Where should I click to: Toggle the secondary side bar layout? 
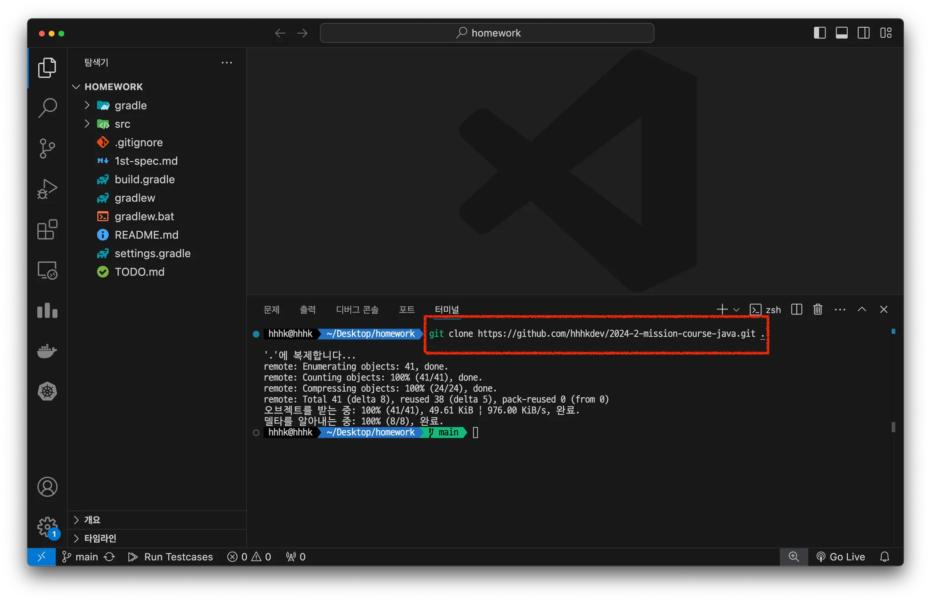pos(863,33)
